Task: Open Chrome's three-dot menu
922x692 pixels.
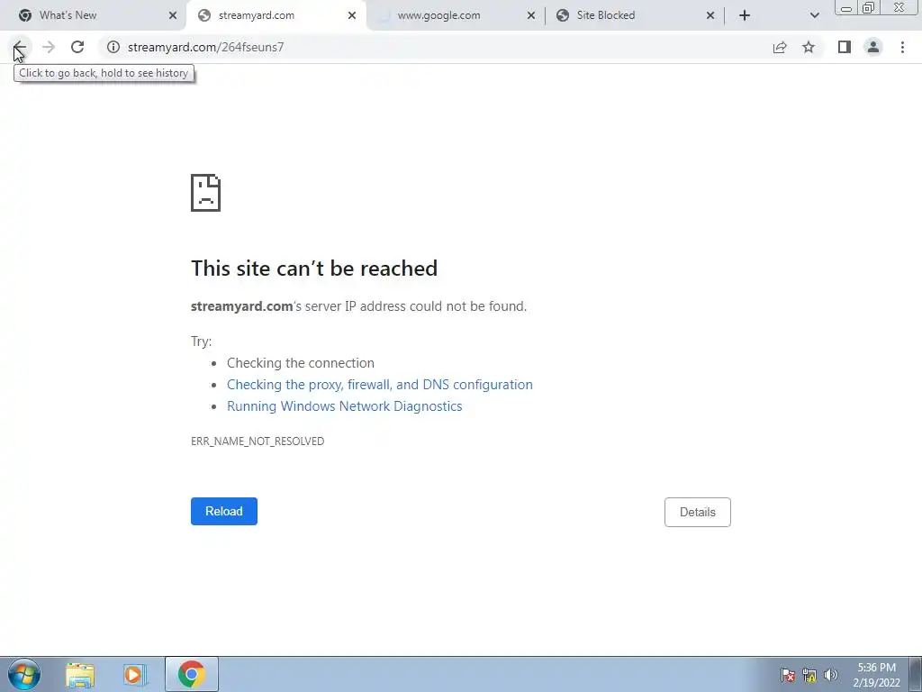Action: 902,47
